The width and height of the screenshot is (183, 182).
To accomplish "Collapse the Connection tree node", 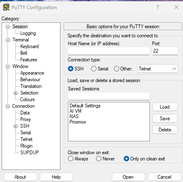I will point(8,106).
